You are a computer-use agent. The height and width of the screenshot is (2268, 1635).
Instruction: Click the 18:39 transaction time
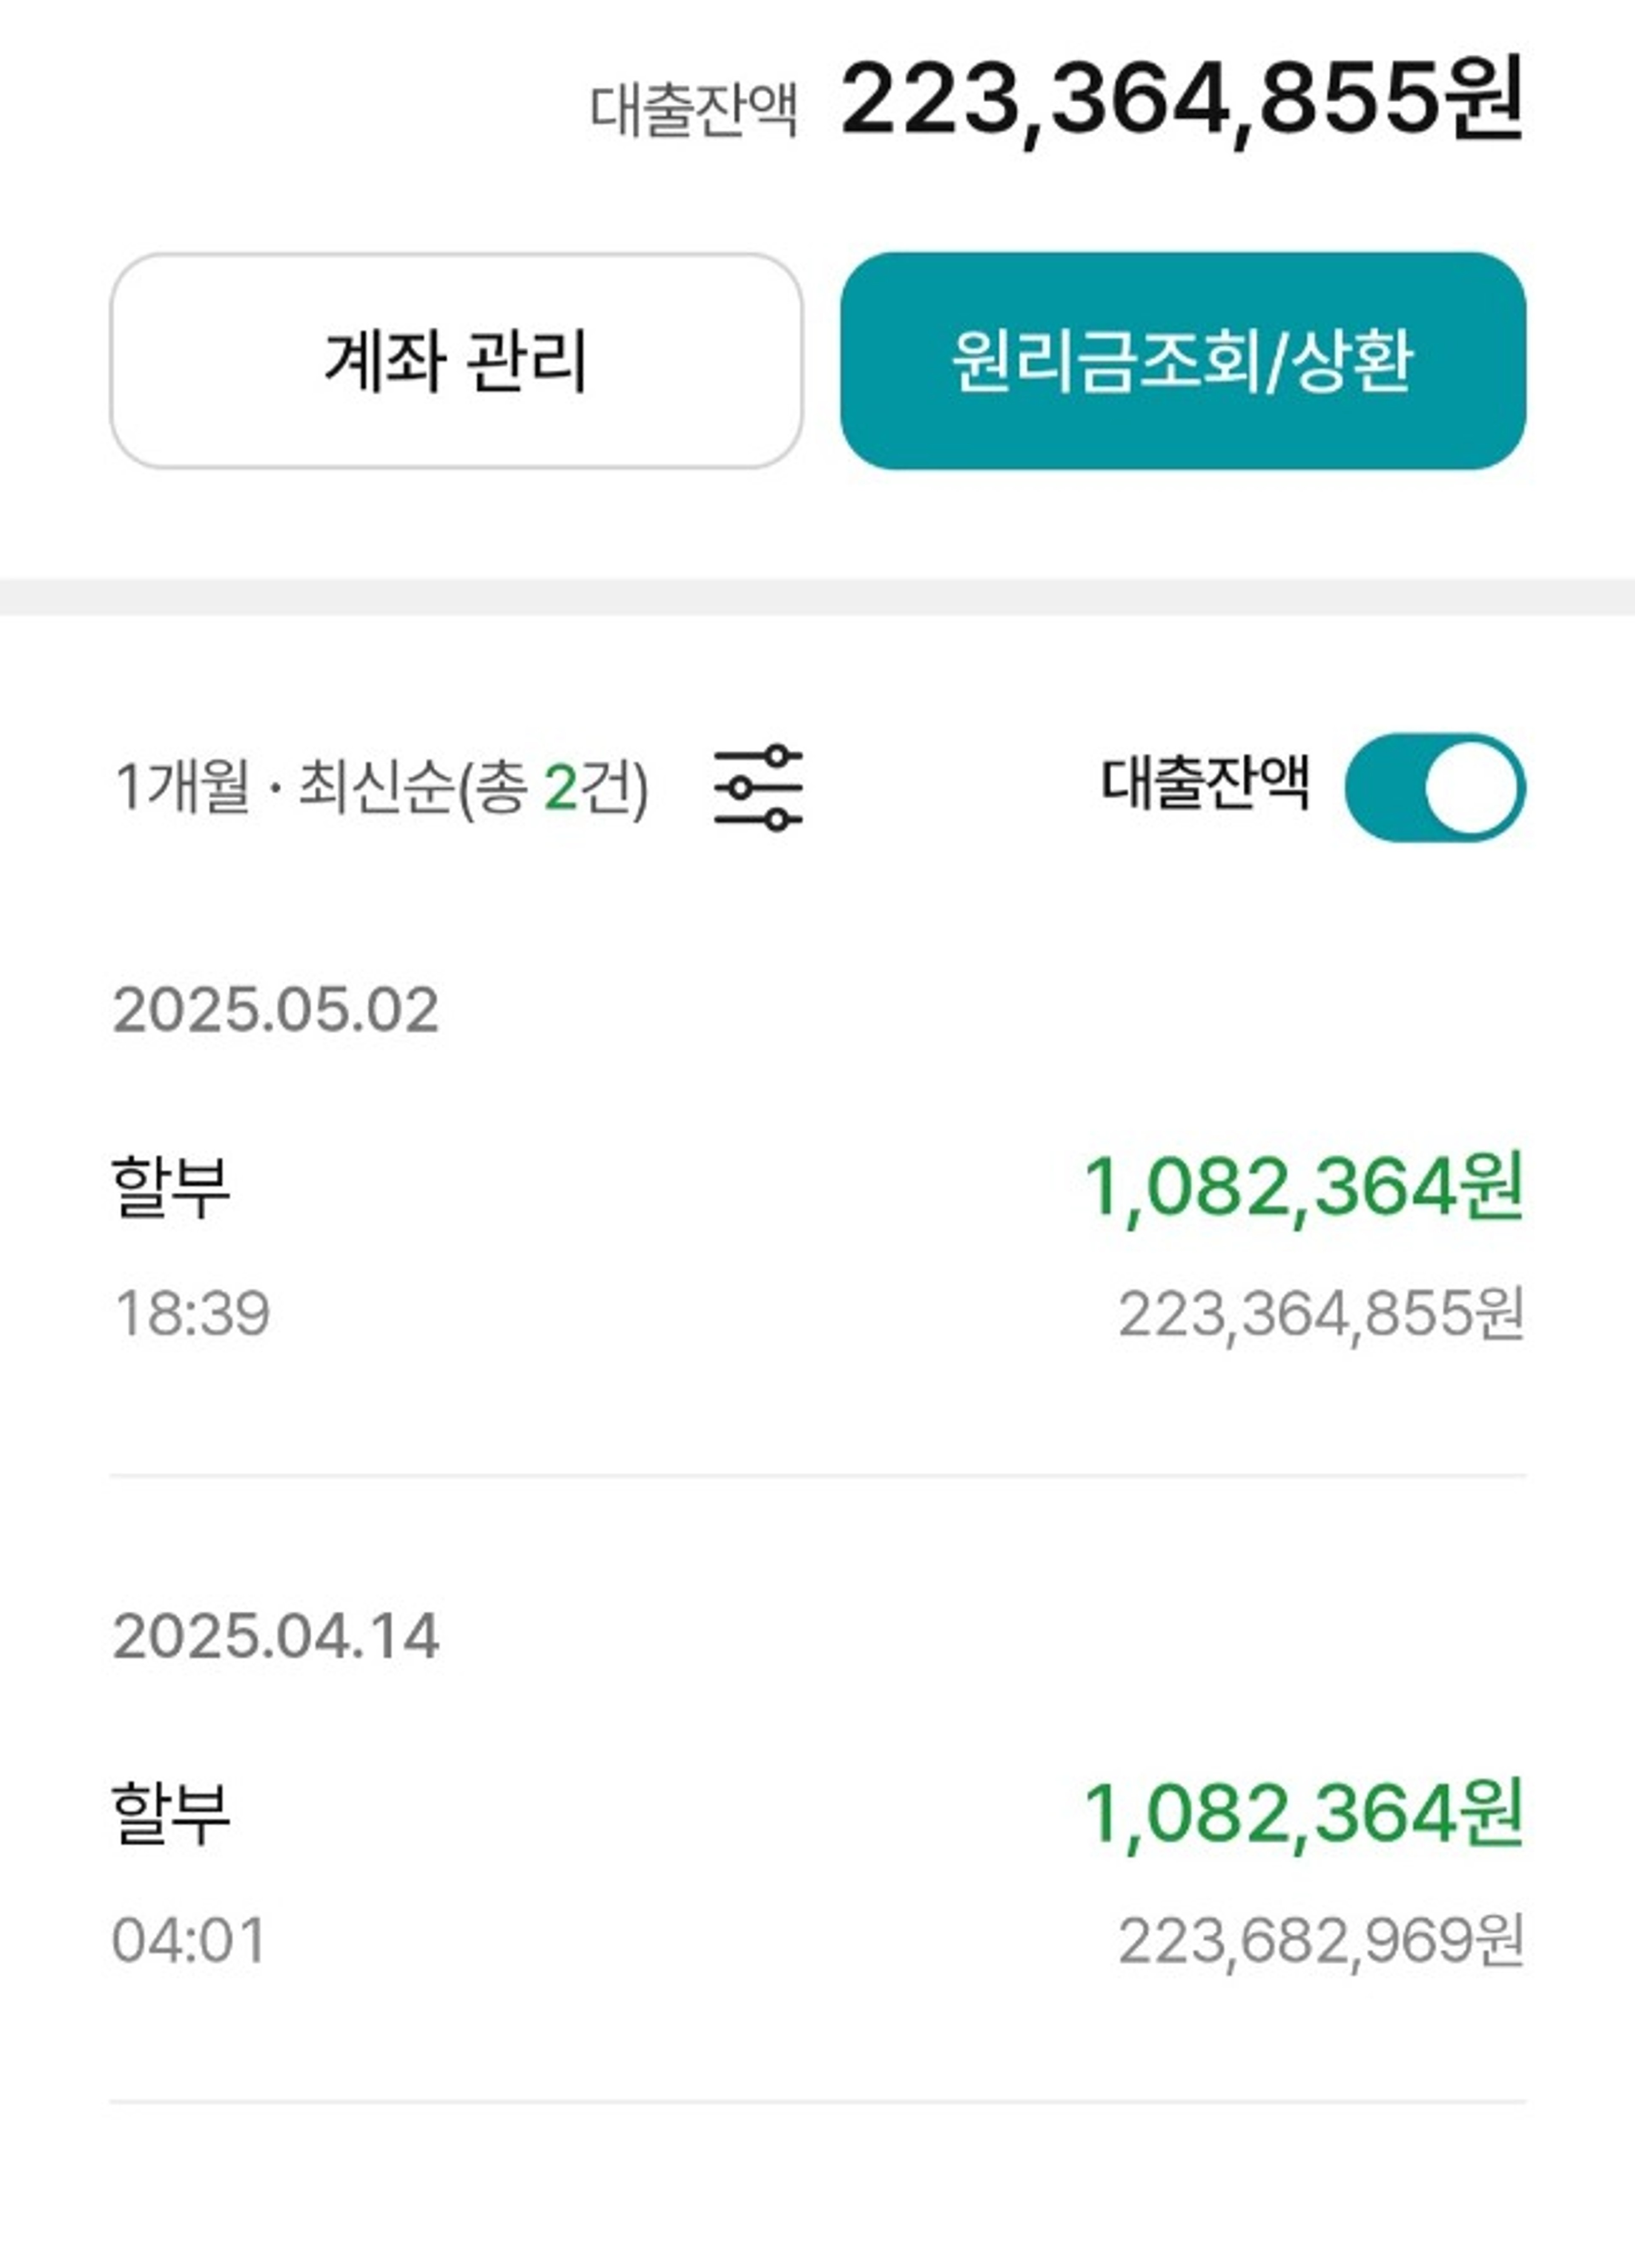(192, 1313)
